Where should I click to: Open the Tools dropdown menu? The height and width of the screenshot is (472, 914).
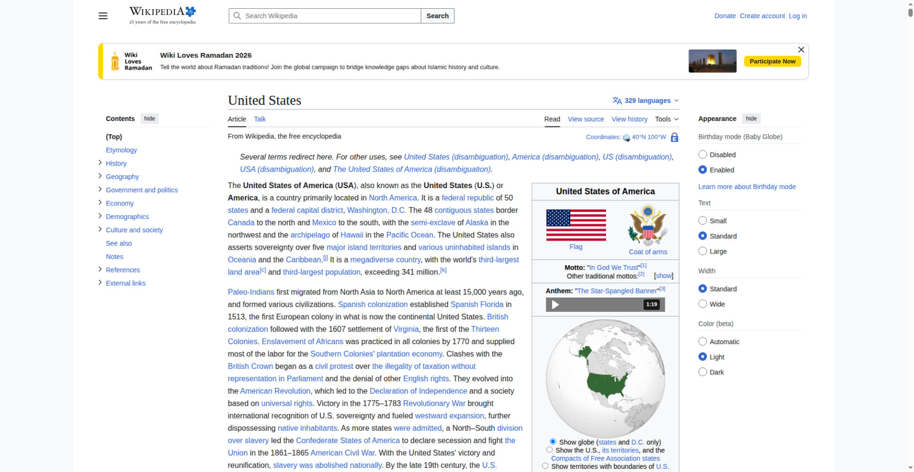pyautogui.click(x=666, y=119)
